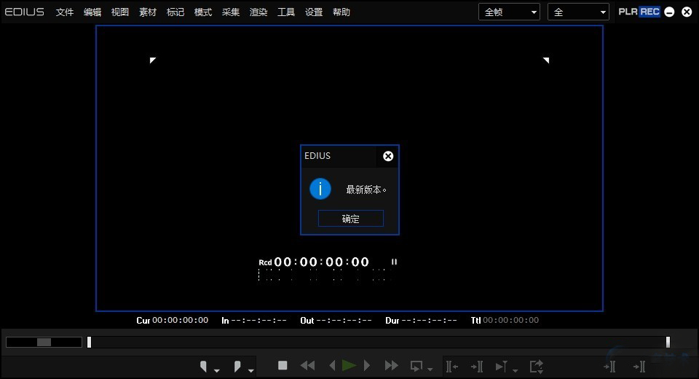Click the second-to-last icon on the bottom bar

pos(609,367)
